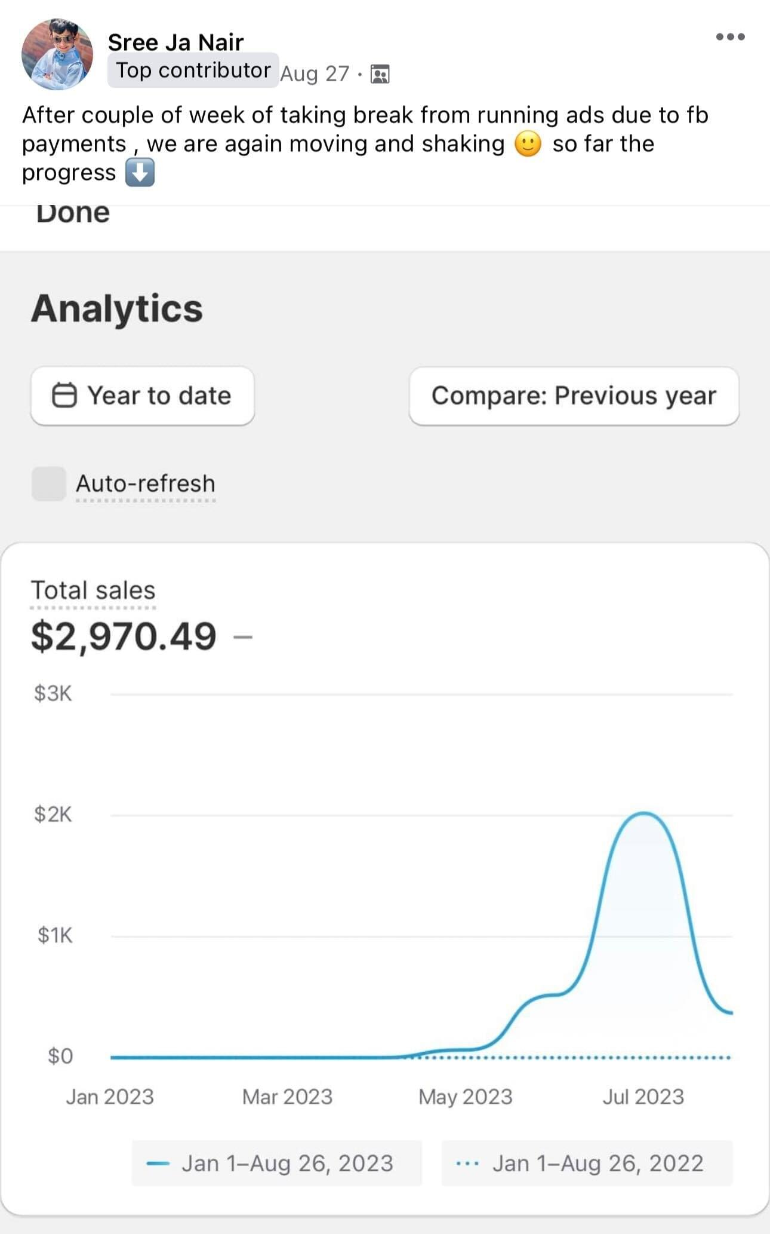Toggle the Jan 1–Aug 26, 2022 legend series
The width and height of the screenshot is (770, 1234).
coord(587,1163)
